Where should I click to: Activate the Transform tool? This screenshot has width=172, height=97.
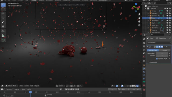(x=3, y=26)
